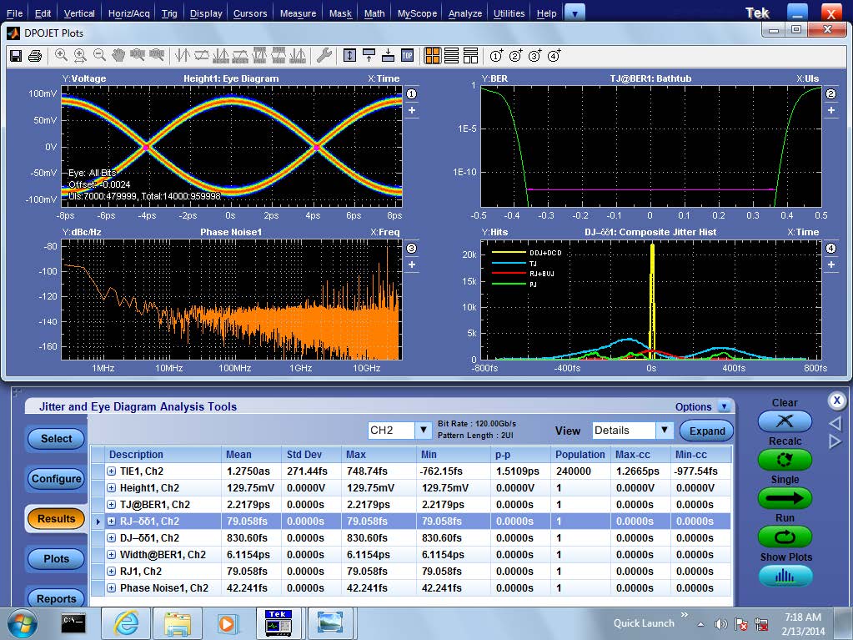
Task: Click the save icon in DPOJET Plots toolbar
Action: 15,56
